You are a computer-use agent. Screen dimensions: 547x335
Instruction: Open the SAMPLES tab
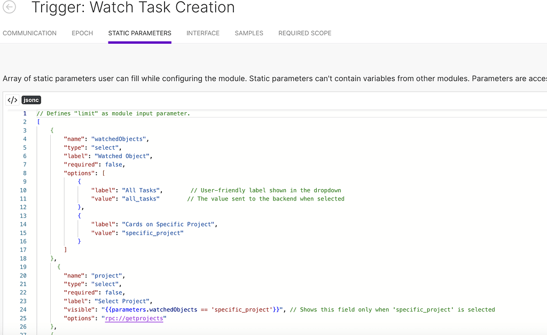[x=248, y=33]
